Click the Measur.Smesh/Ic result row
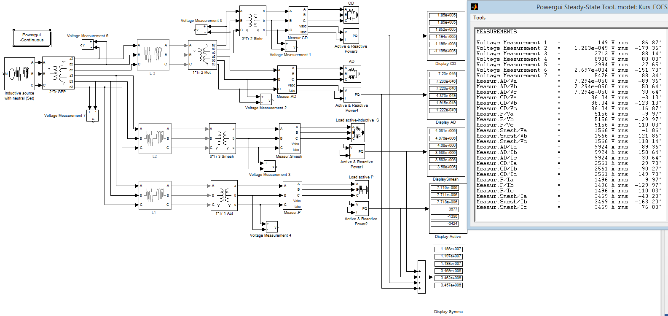668x316 pixels. pos(569,207)
